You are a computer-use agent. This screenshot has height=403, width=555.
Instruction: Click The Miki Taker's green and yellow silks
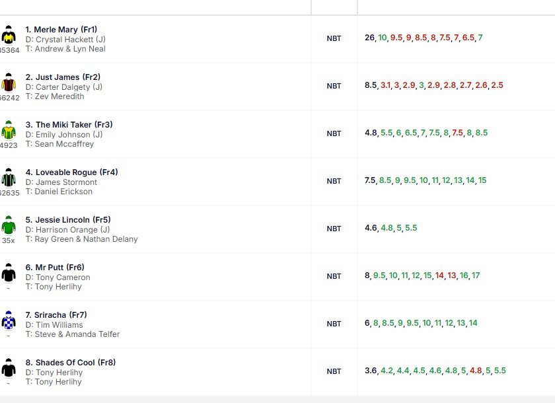(9, 130)
